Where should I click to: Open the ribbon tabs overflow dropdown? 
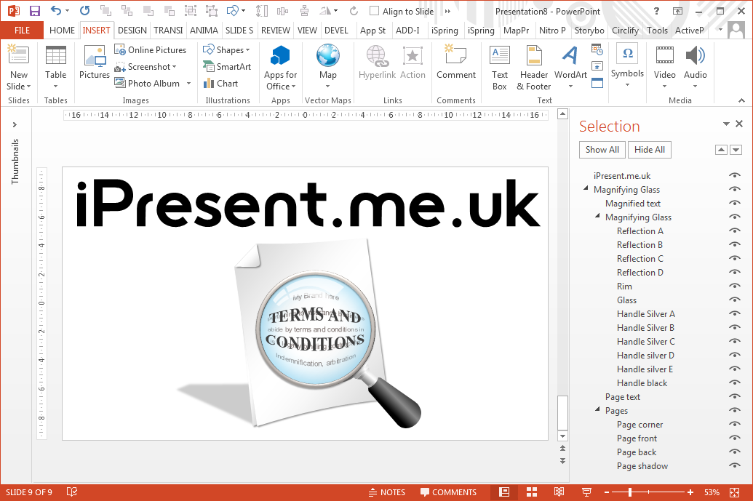tap(720, 30)
